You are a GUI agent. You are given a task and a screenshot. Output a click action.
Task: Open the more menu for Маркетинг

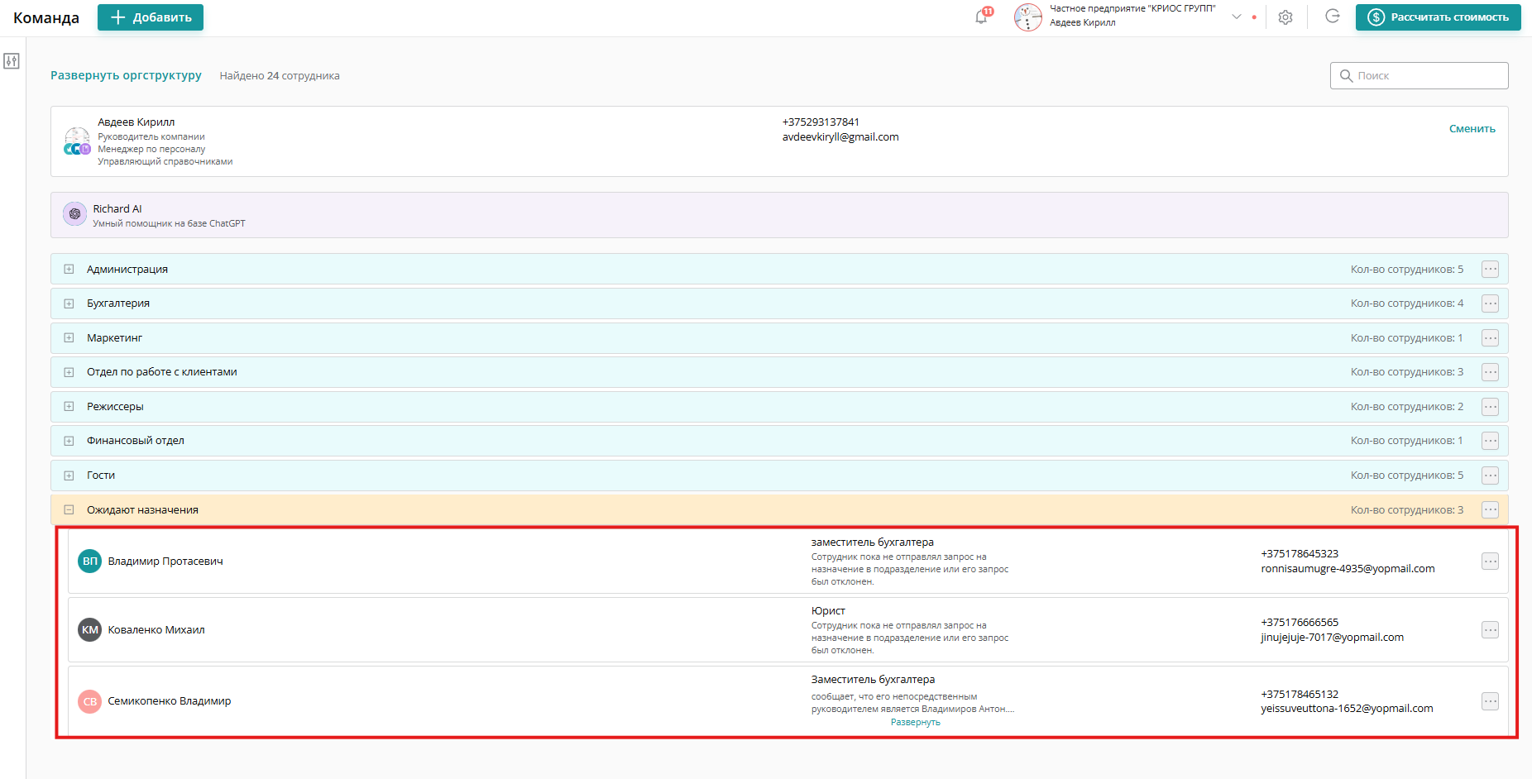[1490, 338]
